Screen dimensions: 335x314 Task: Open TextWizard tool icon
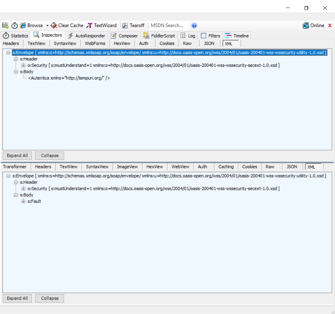tap(89, 25)
